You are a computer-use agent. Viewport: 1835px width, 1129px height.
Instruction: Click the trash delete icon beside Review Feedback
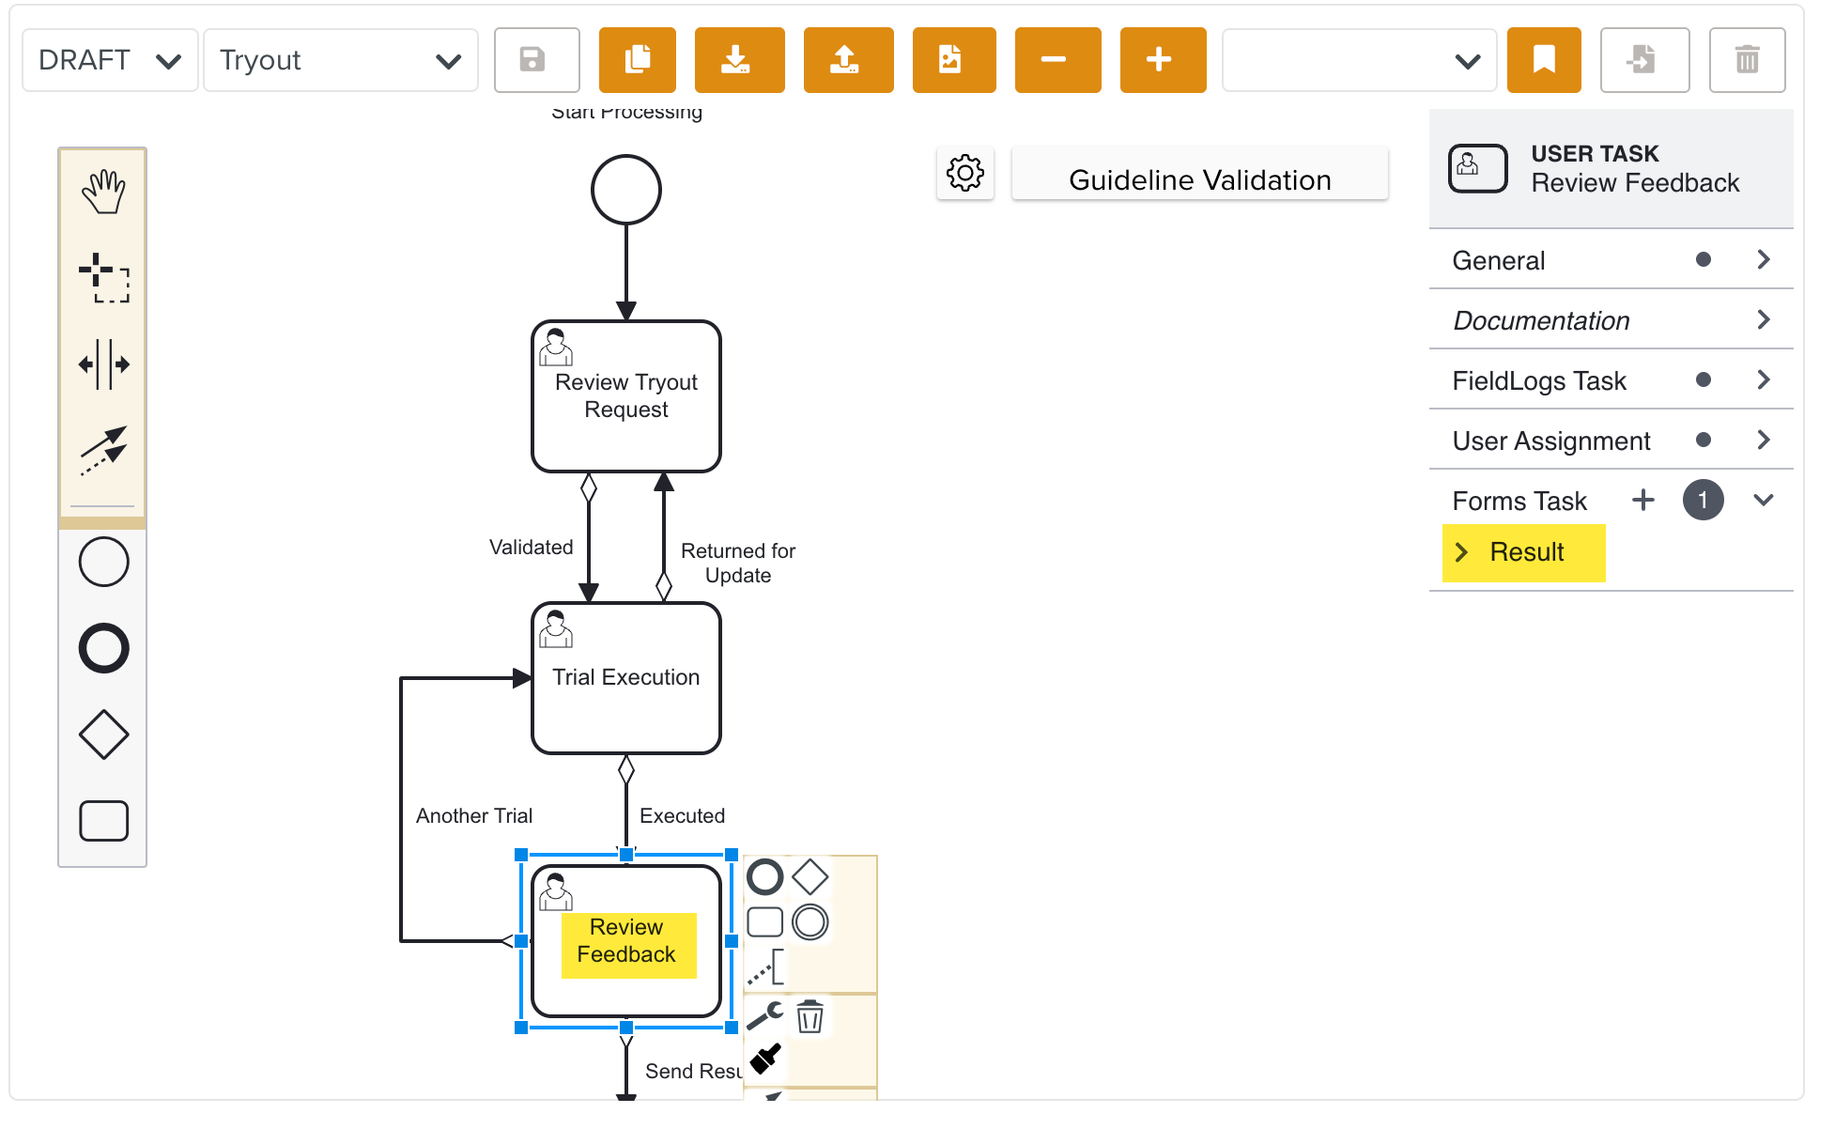pos(810,1016)
